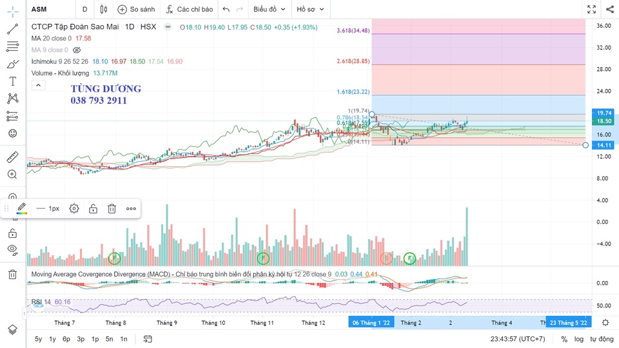Expand the Hồ sơ dropdown
619x348 pixels.
(310, 9)
